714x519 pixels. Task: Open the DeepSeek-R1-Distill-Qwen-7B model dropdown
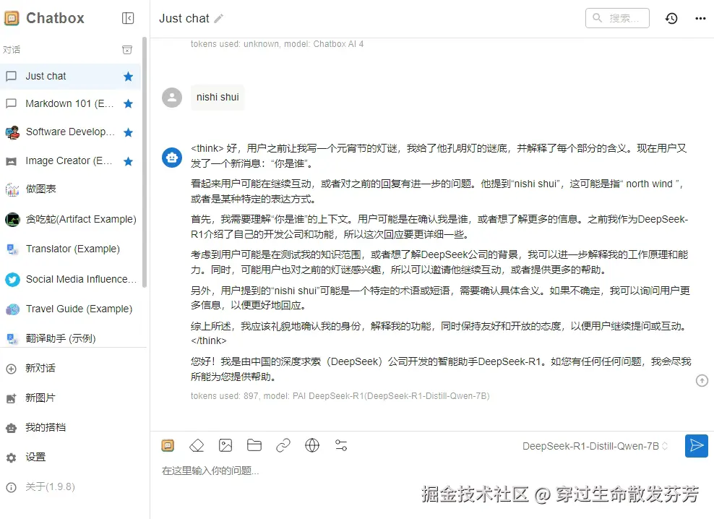595,446
